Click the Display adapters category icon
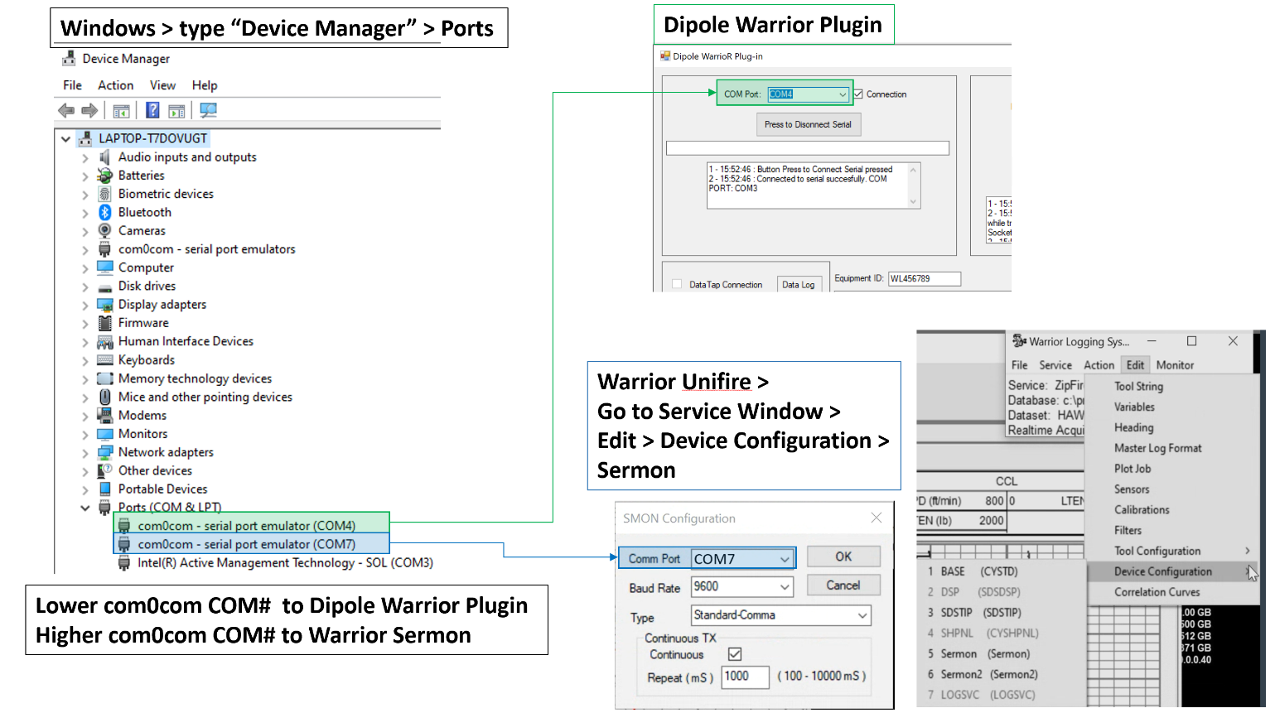The height and width of the screenshot is (713, 1275). tap(105, 305)
